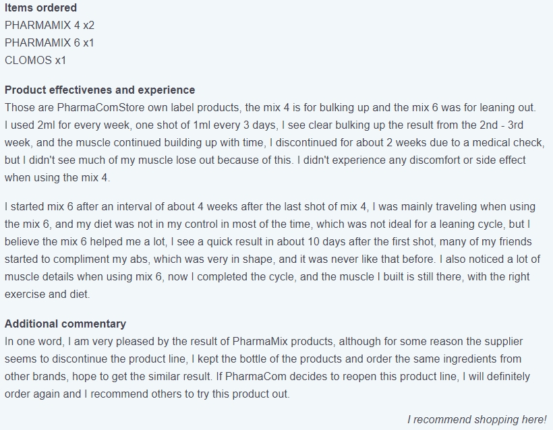
Task: Click the text 'exercise and diet.'
Action: 47,294
